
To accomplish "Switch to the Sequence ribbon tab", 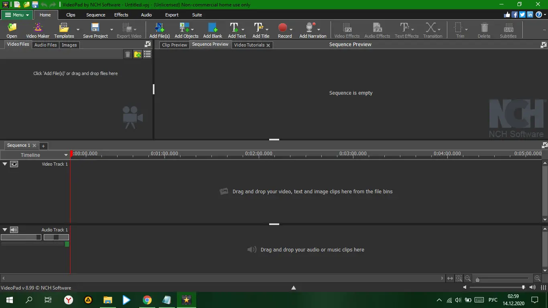I will [x=95, y=15].
